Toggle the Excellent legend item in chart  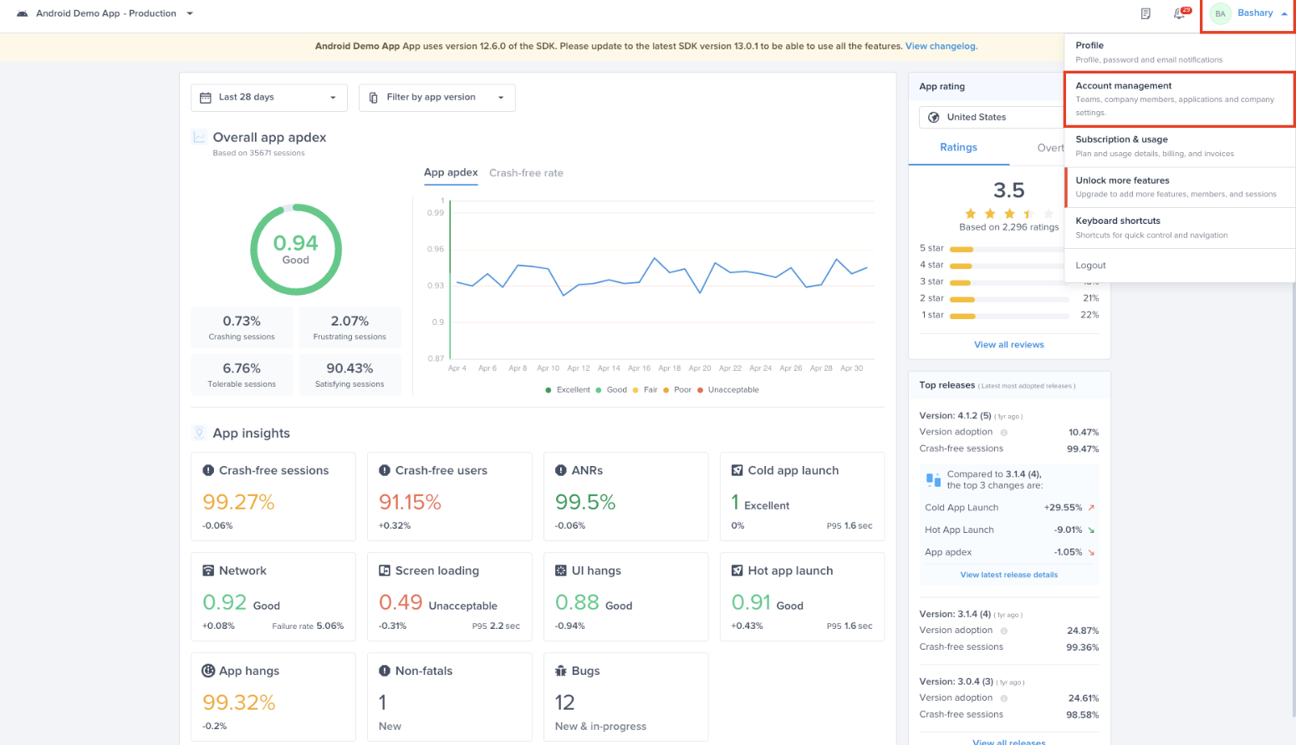click(x=568, y=390)
